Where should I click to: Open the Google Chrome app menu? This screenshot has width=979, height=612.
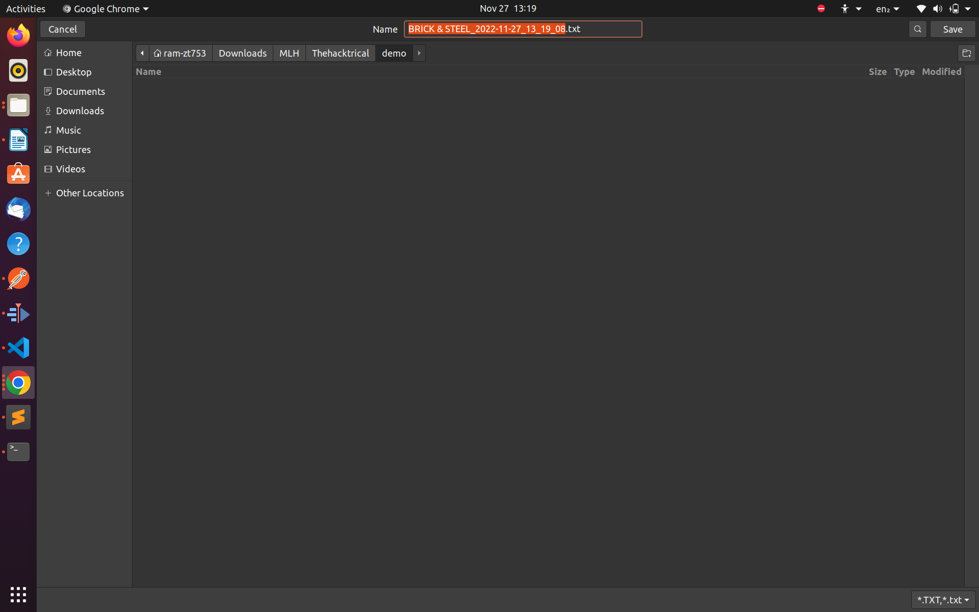tap(106, 9)
